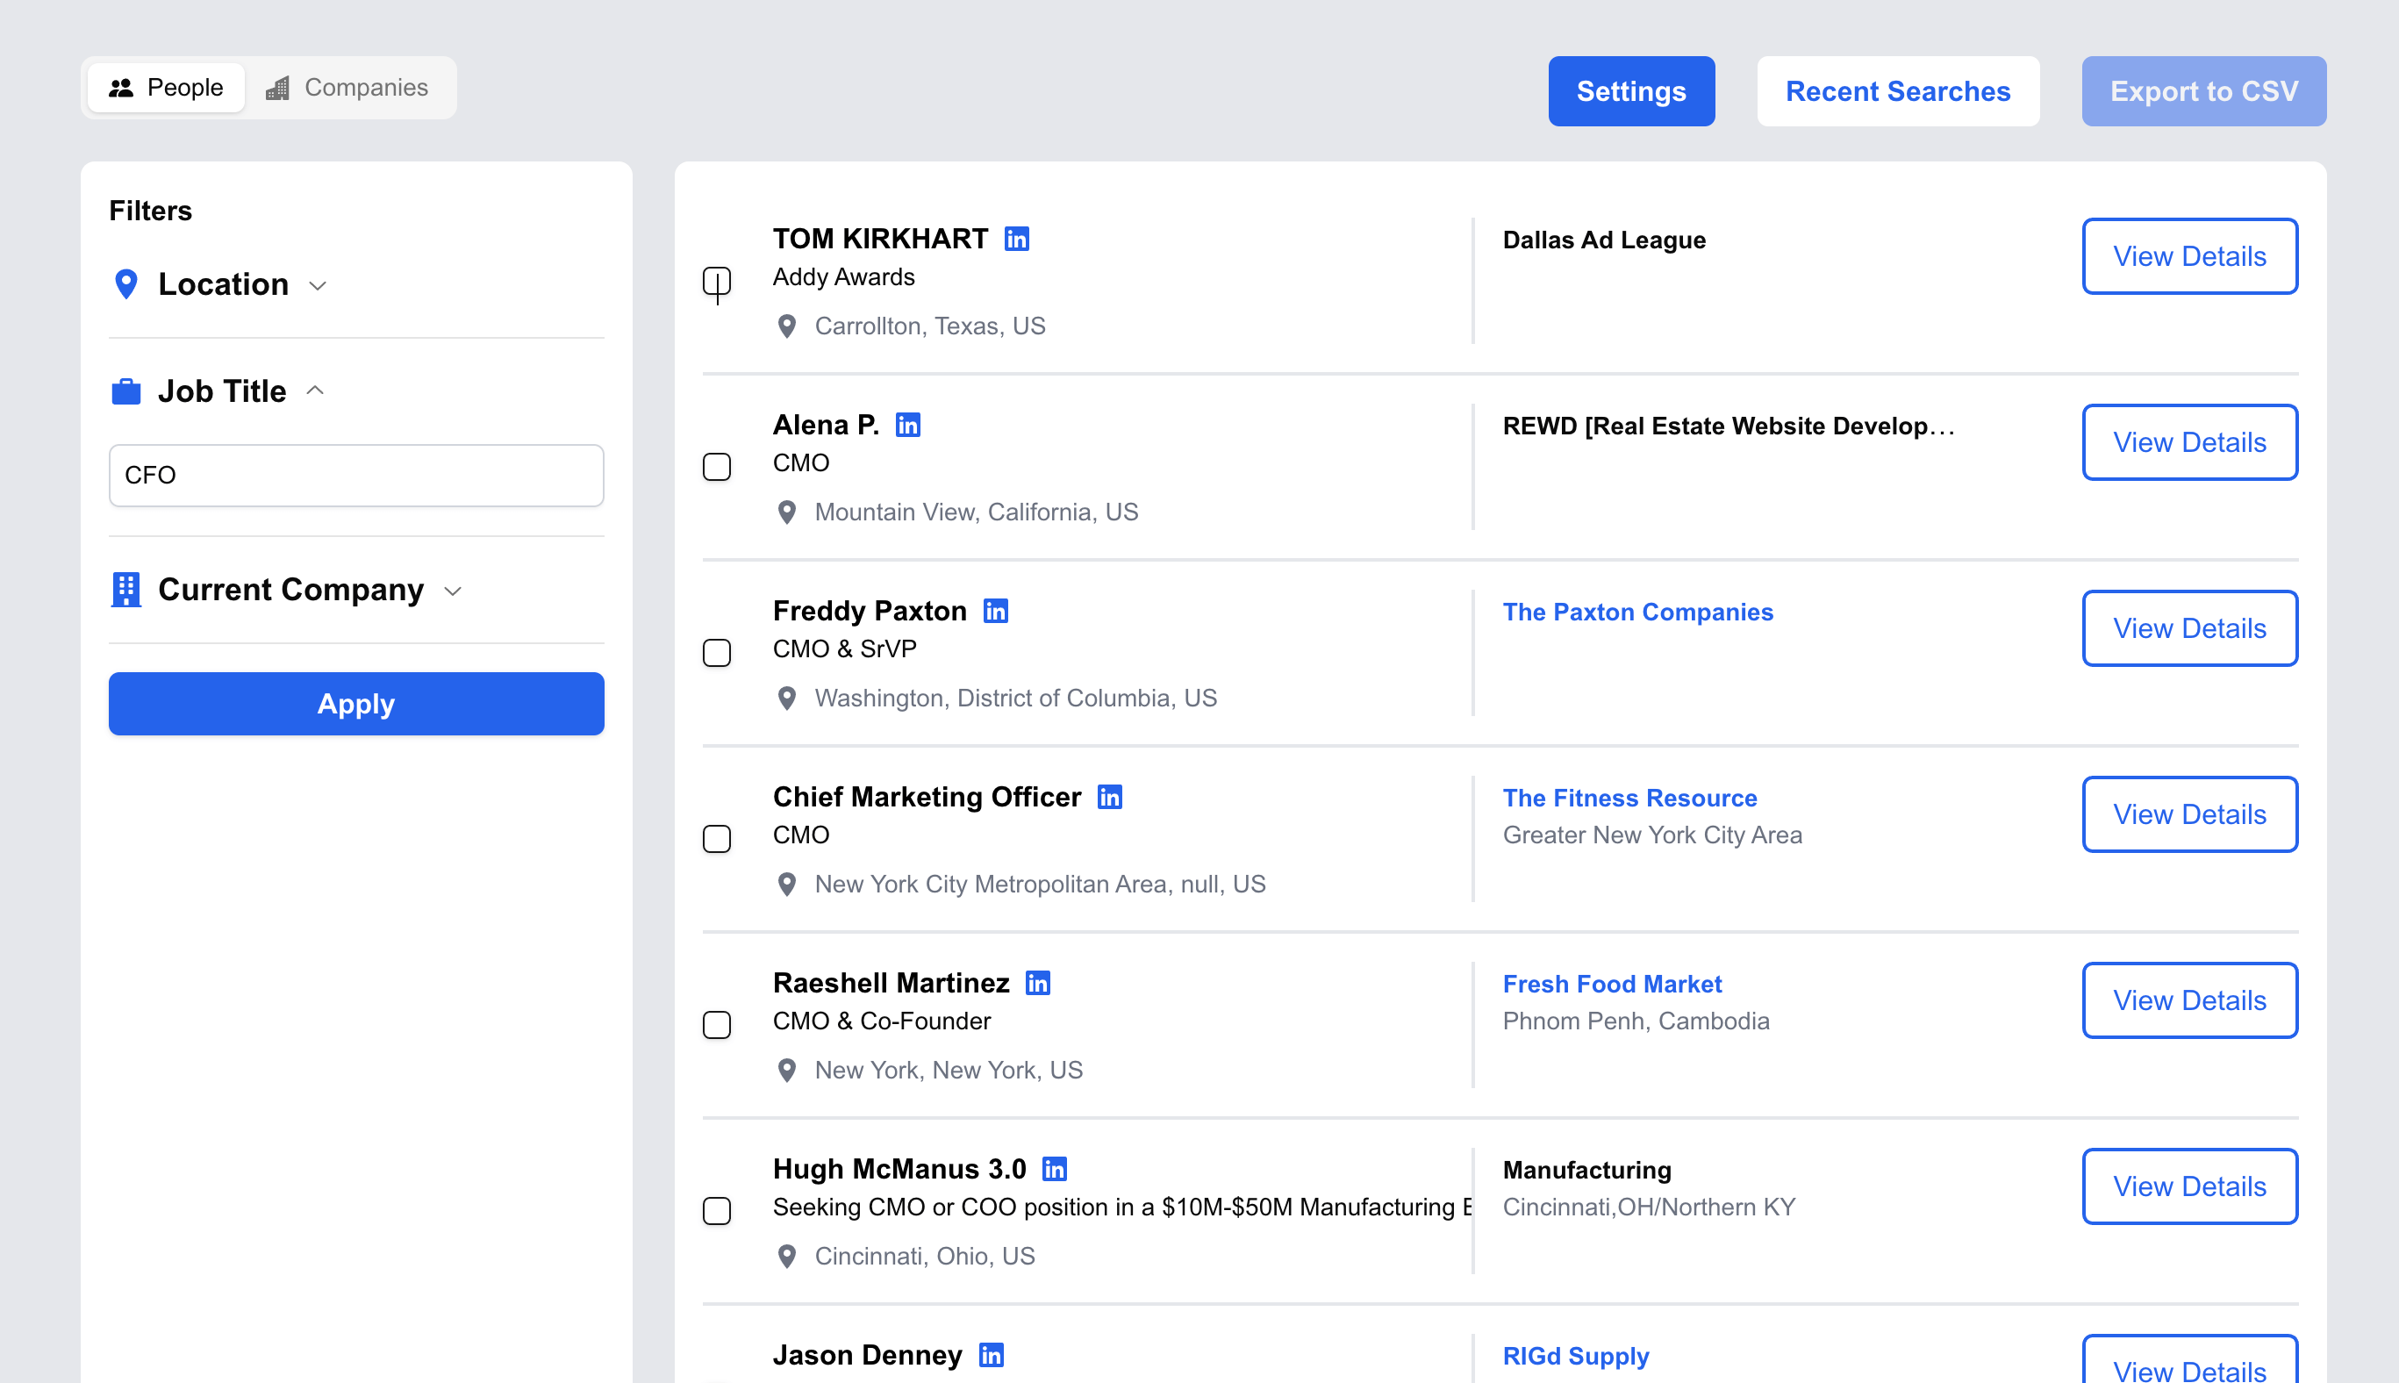Tick the Freddy Paxton checkbox

click(x=717, y=654)
